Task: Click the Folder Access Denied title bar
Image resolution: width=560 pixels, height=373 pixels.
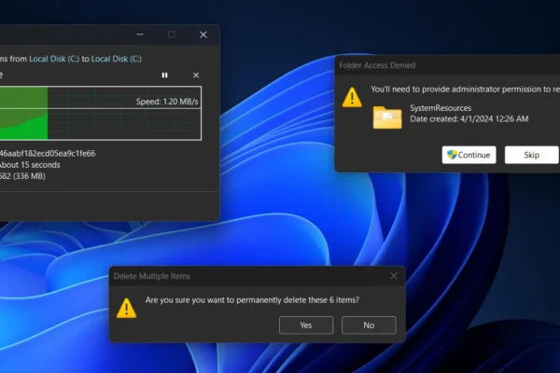Action: point(447,65)
